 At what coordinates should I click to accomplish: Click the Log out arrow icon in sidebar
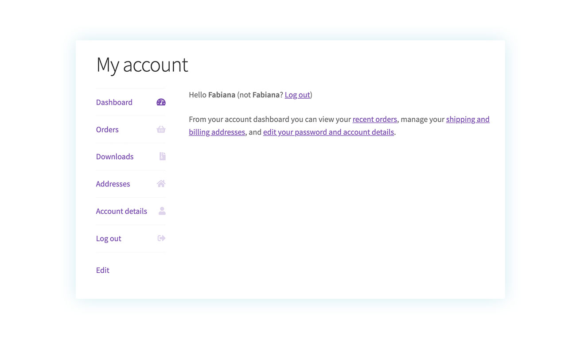(x=162, y=238)
